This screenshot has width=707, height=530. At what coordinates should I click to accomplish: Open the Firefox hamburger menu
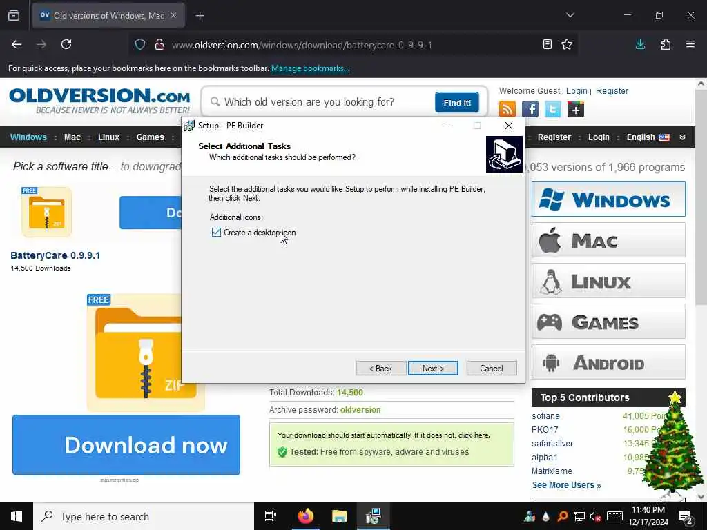pos(690,44)
